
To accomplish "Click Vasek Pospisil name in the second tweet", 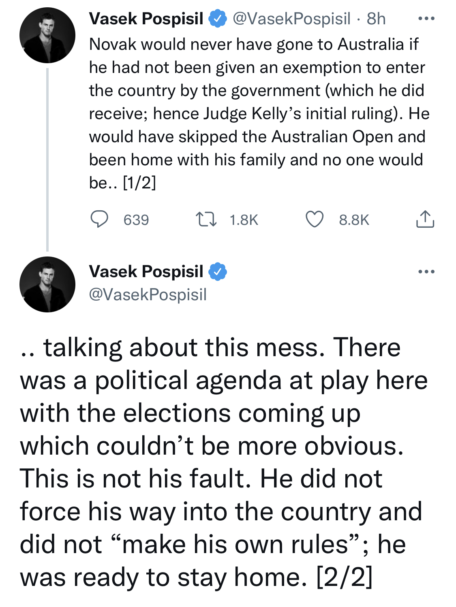I will pyautogui.click(x=146, y=271).
